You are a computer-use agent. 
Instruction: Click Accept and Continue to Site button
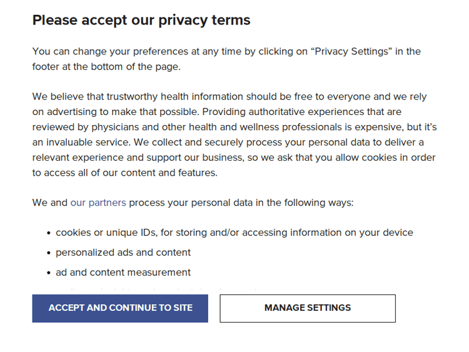click(x=120, y=308)
